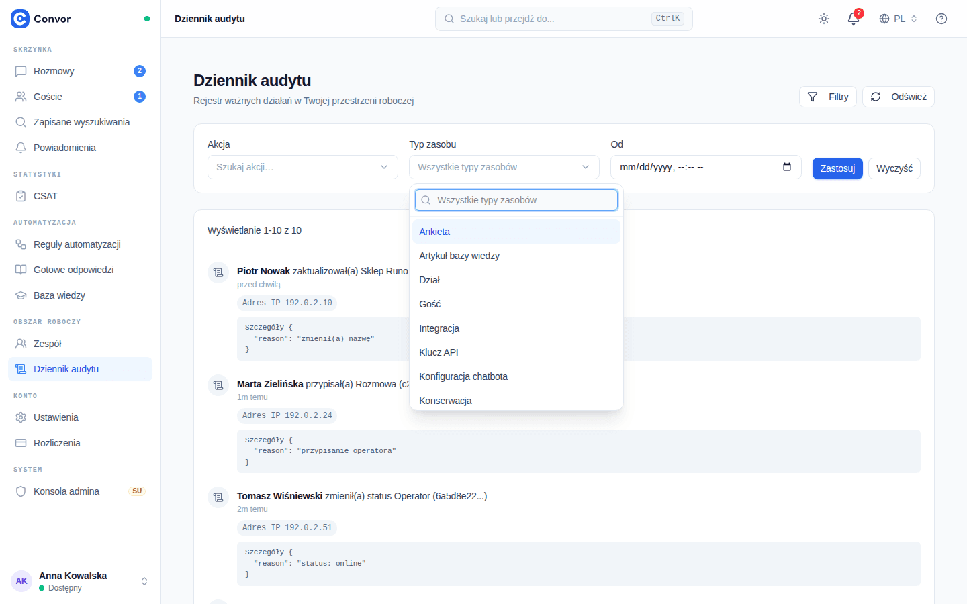Image resolution: width=967 pixels, height=604 pixels.
Task: Collapse the Typ zasobu dropdown
Action: [x=504, y=167]
